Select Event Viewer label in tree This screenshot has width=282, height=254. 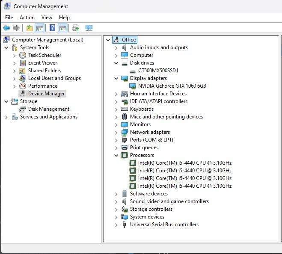tap(43, 63)
